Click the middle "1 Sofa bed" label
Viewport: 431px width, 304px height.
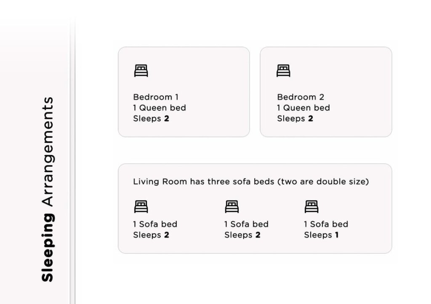[x=246, y=224]
